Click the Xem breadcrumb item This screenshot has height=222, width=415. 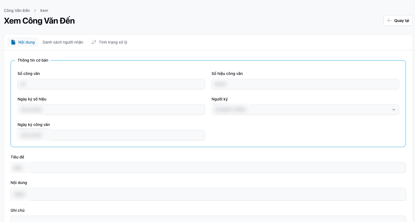click(x=44, y=11)
